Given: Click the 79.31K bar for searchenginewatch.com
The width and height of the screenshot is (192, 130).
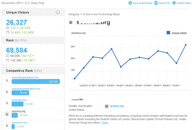Looking at the screenshot, I should pyautogui.click(x=20, y=93).
